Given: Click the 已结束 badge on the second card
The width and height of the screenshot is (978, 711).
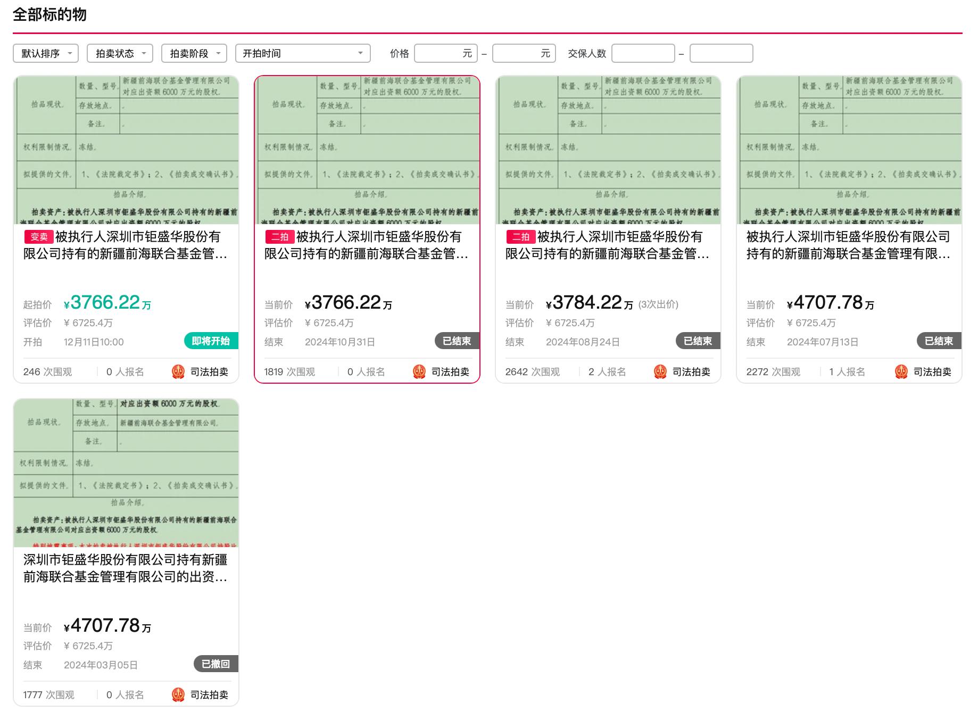Looking at the screenshot, I should click(456, 342).
